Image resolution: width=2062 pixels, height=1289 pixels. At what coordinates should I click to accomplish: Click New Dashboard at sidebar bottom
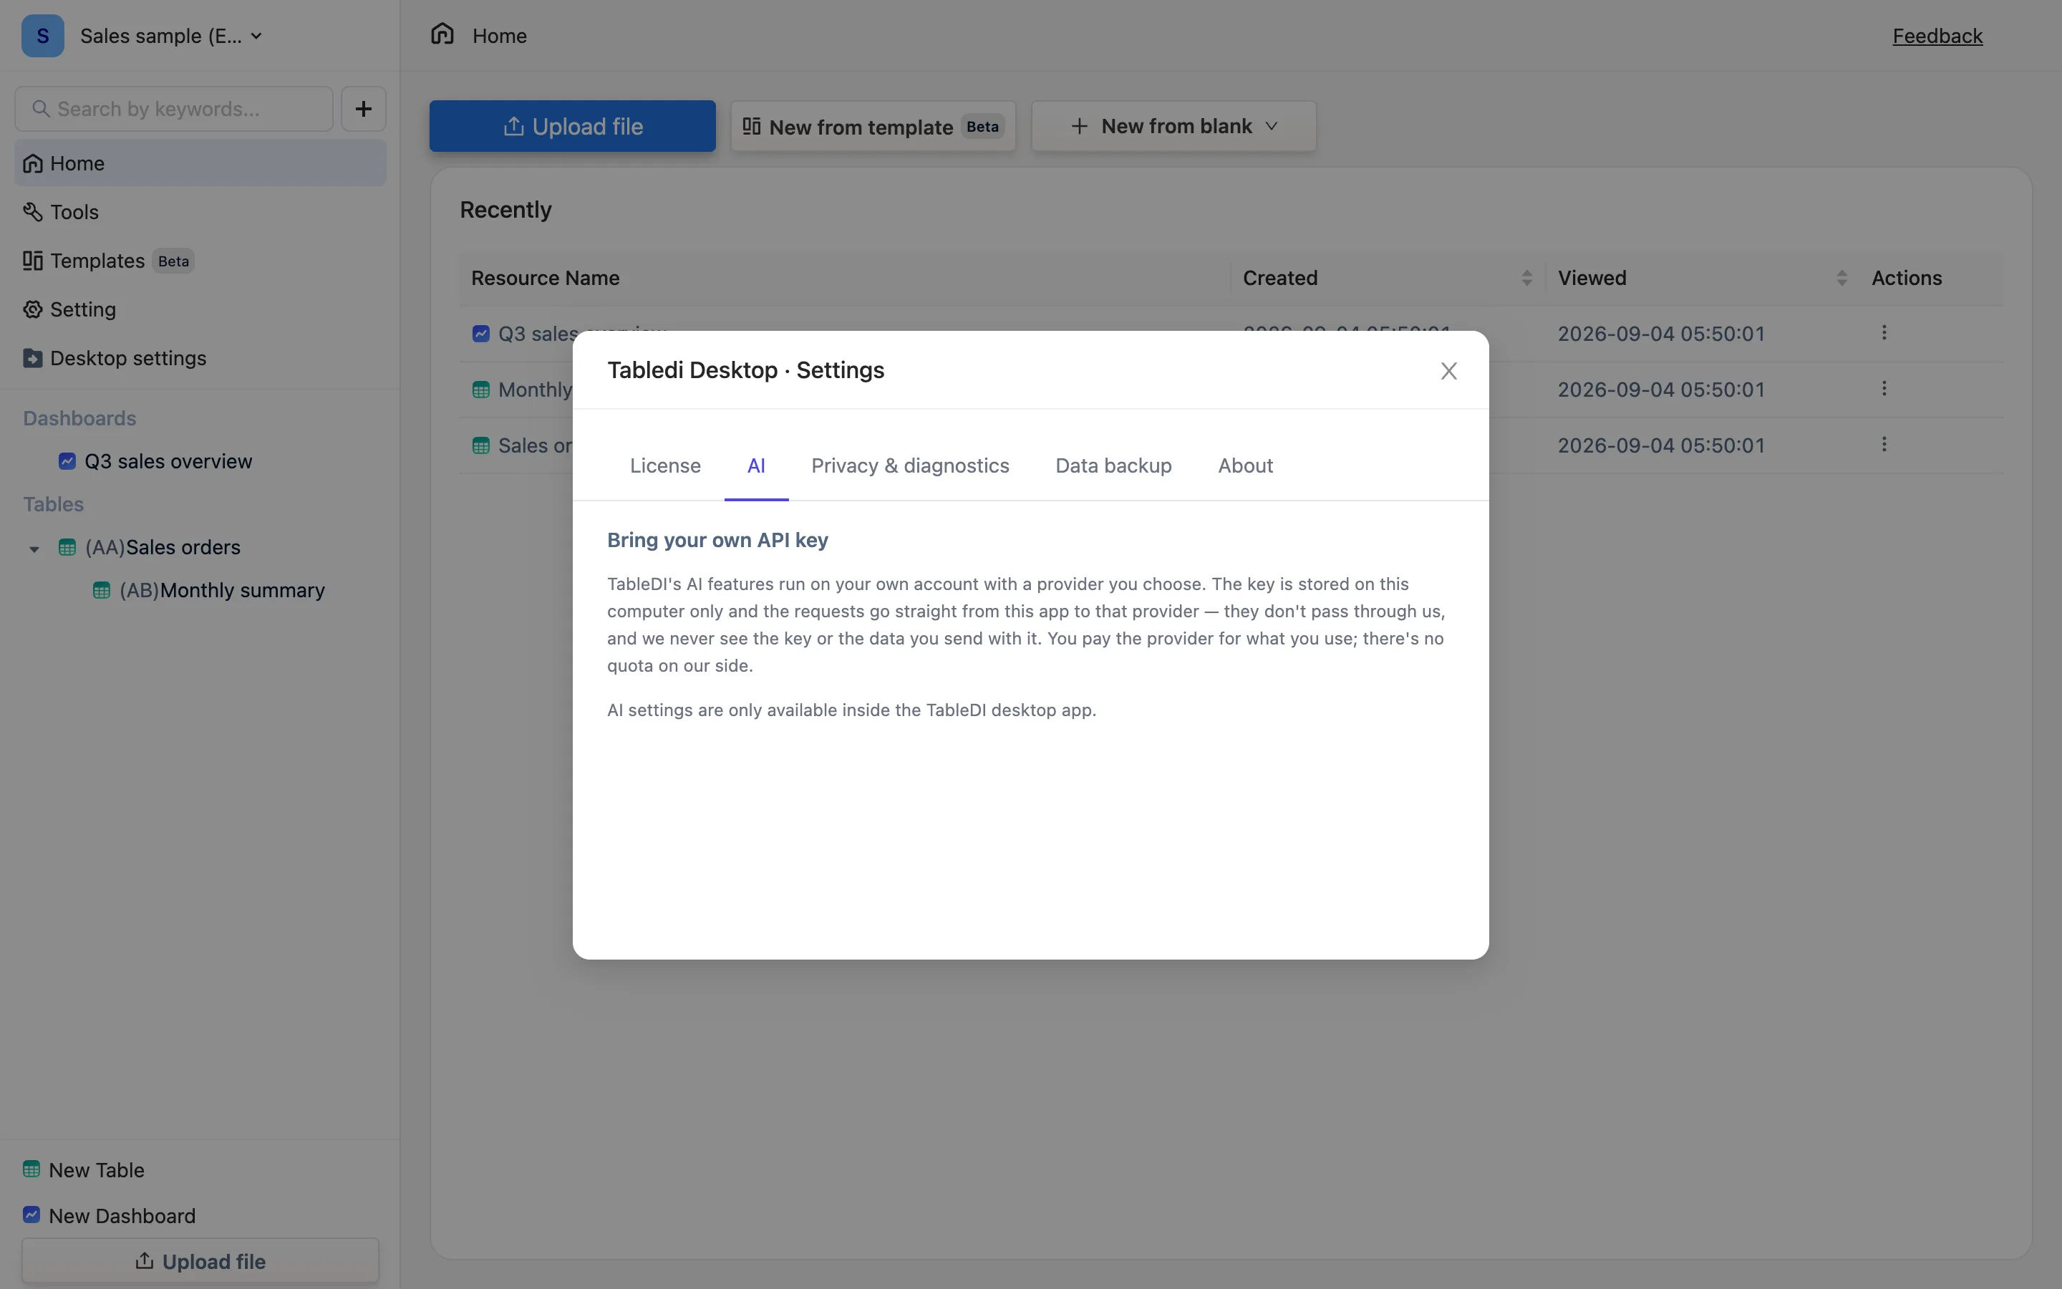coord(122,1216)
